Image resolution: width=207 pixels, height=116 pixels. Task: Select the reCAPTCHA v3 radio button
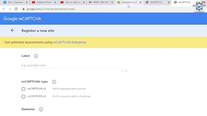coord(23,89)
